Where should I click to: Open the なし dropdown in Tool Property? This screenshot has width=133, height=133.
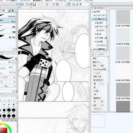pyautogui.click(x=8, y=86)
